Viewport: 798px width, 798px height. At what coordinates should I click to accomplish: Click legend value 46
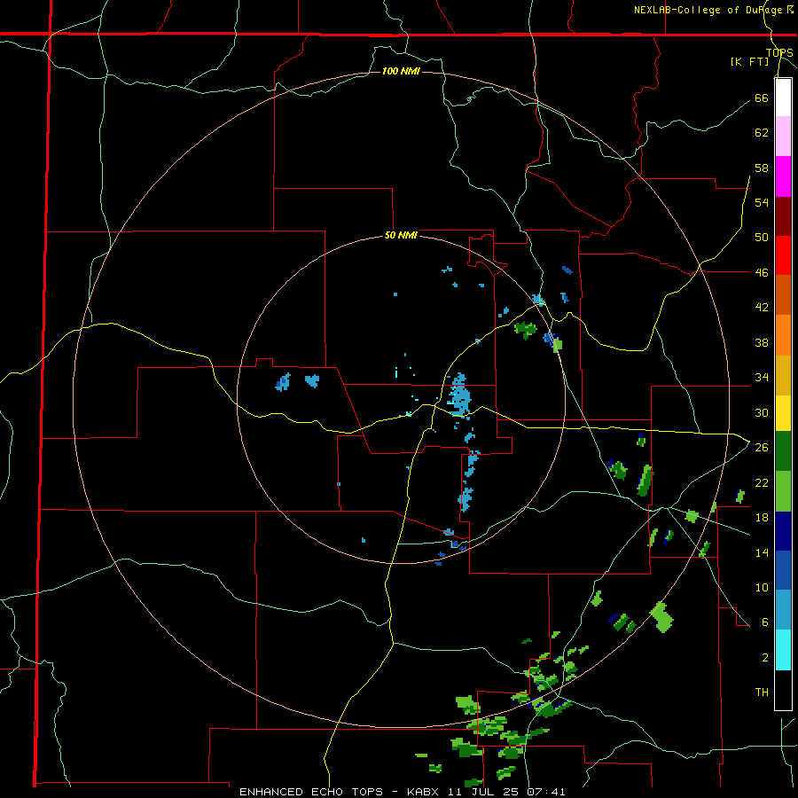tap(762, 272)
